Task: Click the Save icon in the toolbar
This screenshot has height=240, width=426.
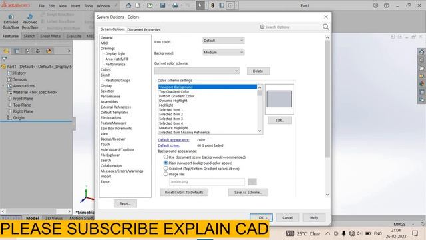Action: coord(162,5)
